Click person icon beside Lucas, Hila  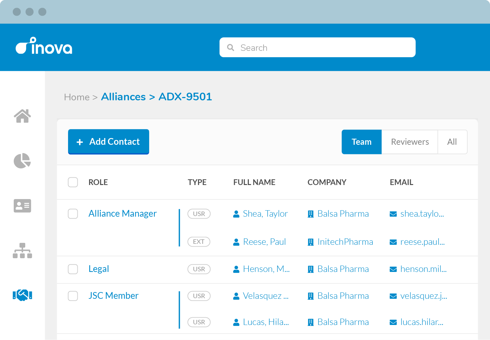pyautogui.click(x=236, y=322)
